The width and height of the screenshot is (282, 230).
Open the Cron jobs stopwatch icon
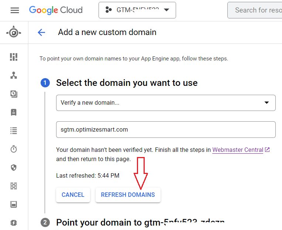(x=14, y=149)
